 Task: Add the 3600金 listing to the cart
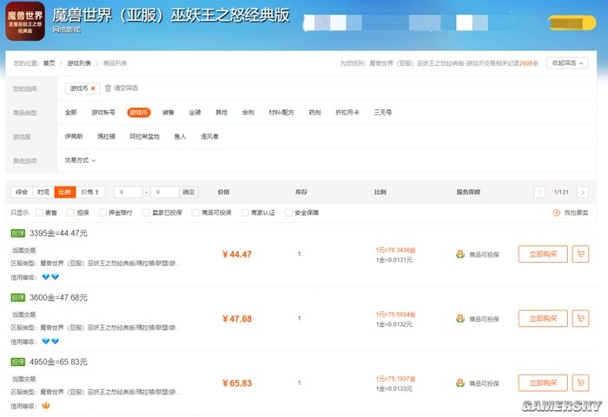pyautogui.click(x=580, y=318)
